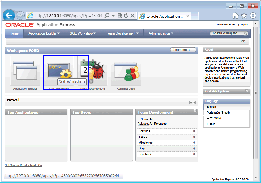Open browser Tools gear icon
The image size is (261, 183).
[253, 16]
